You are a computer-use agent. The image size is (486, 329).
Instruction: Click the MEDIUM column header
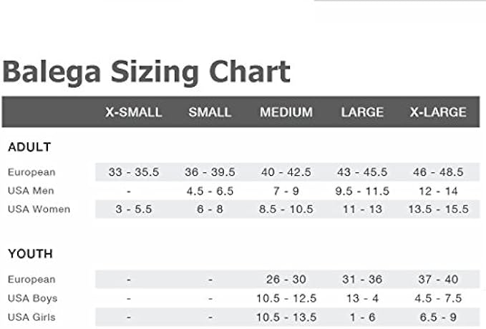pyautogui.click(x=286, y=112)
